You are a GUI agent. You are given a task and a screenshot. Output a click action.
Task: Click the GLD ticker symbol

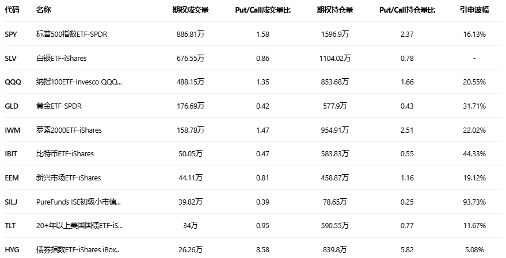click(12, 106)
